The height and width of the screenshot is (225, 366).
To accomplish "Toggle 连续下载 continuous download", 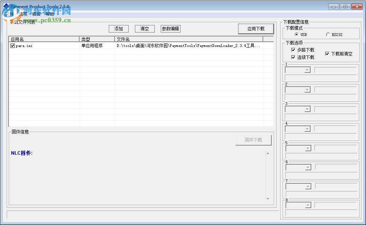I will [293, 57].
